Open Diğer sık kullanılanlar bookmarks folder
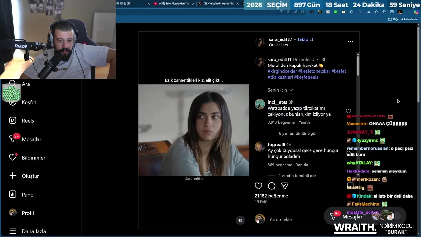The width and height of the screenshot is (421, 237). tap(403, 19)
